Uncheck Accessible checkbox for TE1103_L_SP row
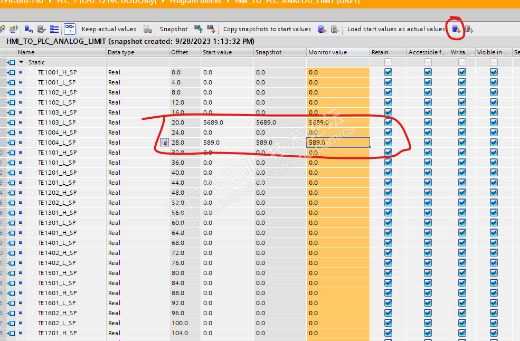This screenshot has height=341, width=520. (x=428, y=122)
